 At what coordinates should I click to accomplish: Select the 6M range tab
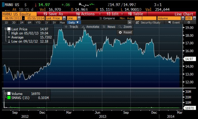tap(29, 23)
